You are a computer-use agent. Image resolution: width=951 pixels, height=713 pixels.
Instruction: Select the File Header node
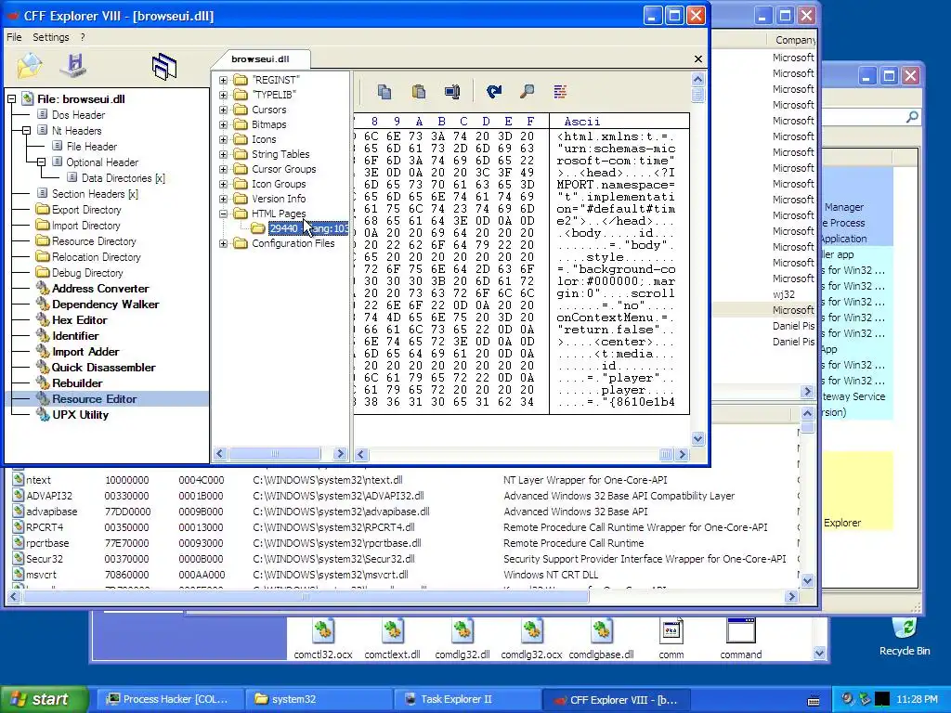click(x=92, y=147)
